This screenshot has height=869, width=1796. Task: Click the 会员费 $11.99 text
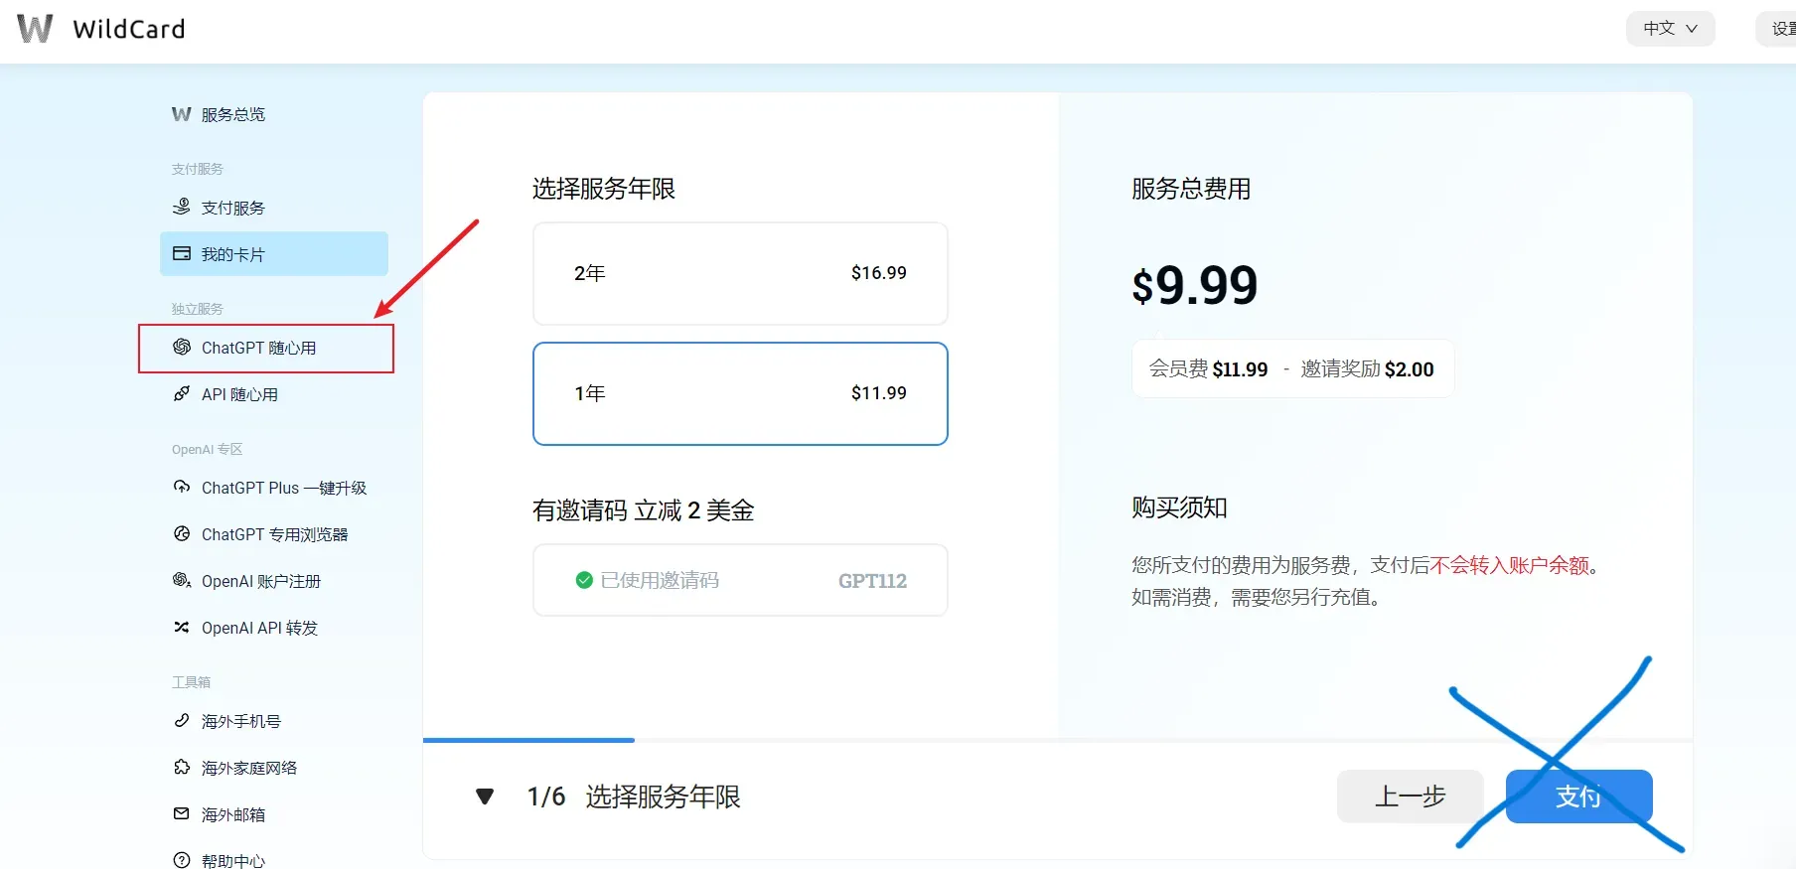1208,369
